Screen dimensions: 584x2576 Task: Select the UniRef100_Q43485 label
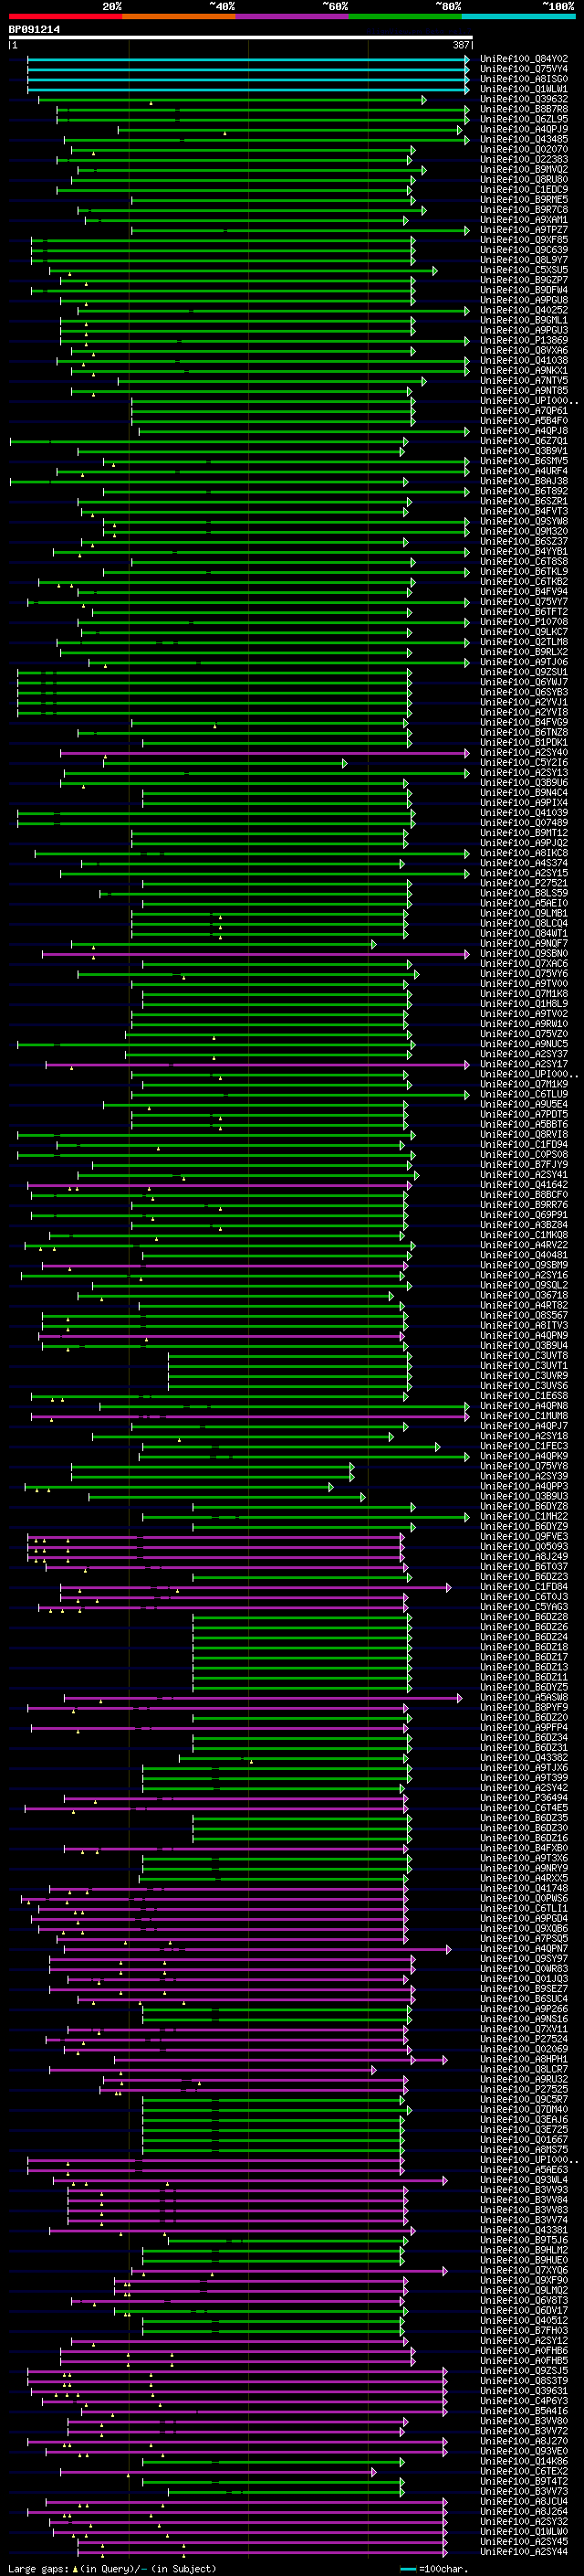(x=524, y=139)
